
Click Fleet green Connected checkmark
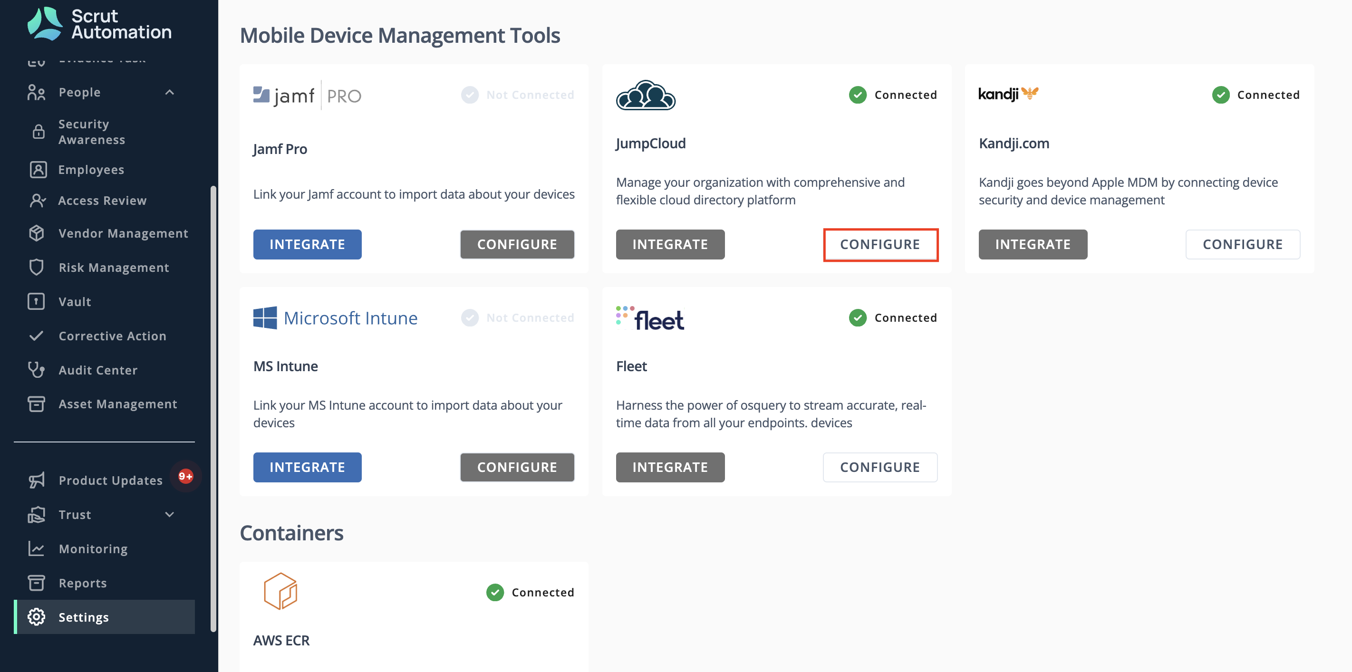tap(858, 318)
